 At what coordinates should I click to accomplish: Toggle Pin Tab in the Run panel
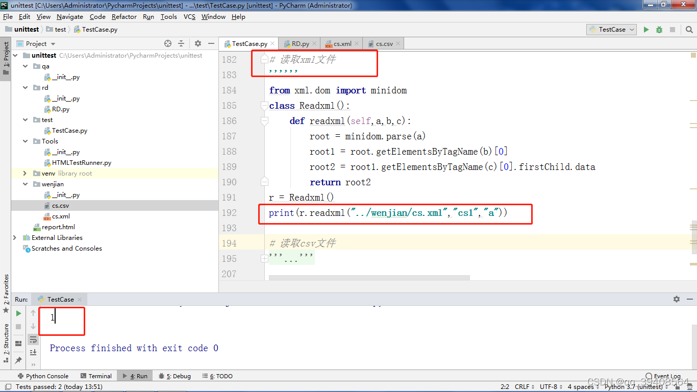pyautogui.click(x=18, y=360)
